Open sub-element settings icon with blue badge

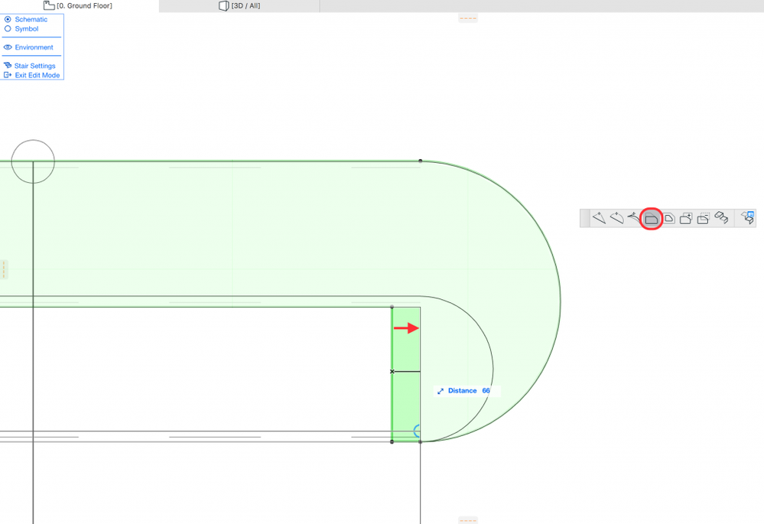point(748,217)
